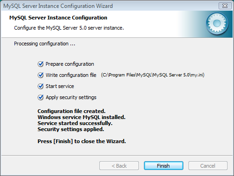This screenshot has height=176, width=234.
Task: Click 'Configuration file created.' message
Action: coord(71,111)
